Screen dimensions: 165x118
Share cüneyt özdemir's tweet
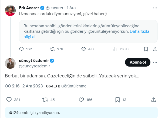click(153, 100)
